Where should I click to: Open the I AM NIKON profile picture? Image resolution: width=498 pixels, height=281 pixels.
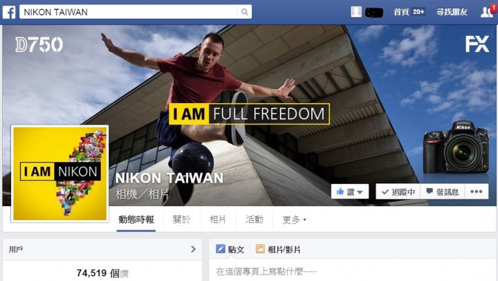(x=59, y=174)
